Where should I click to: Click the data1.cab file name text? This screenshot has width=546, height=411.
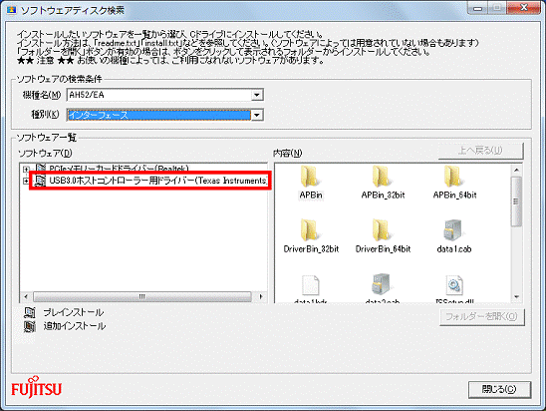[x=453, y=249]
